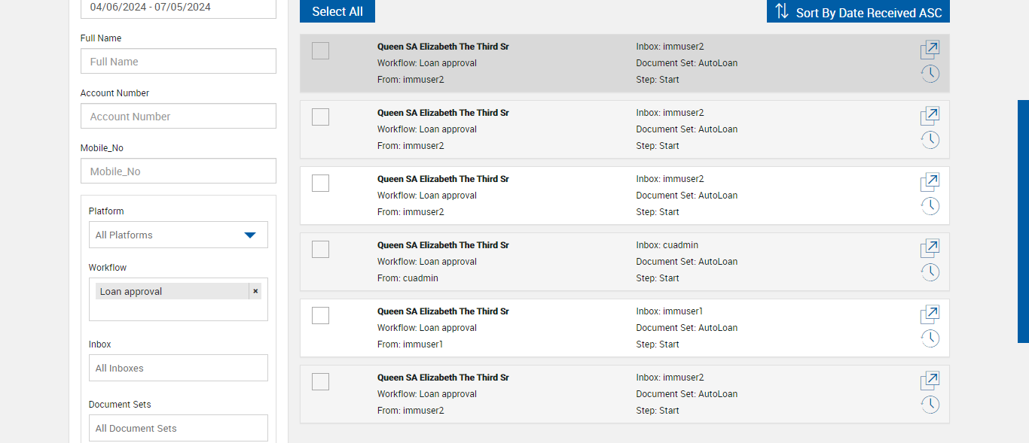Image resolution: width=1029 pixels, height=443 pixels.
Task: Open the cuadmin inbox item in new window
Action: 930,248
